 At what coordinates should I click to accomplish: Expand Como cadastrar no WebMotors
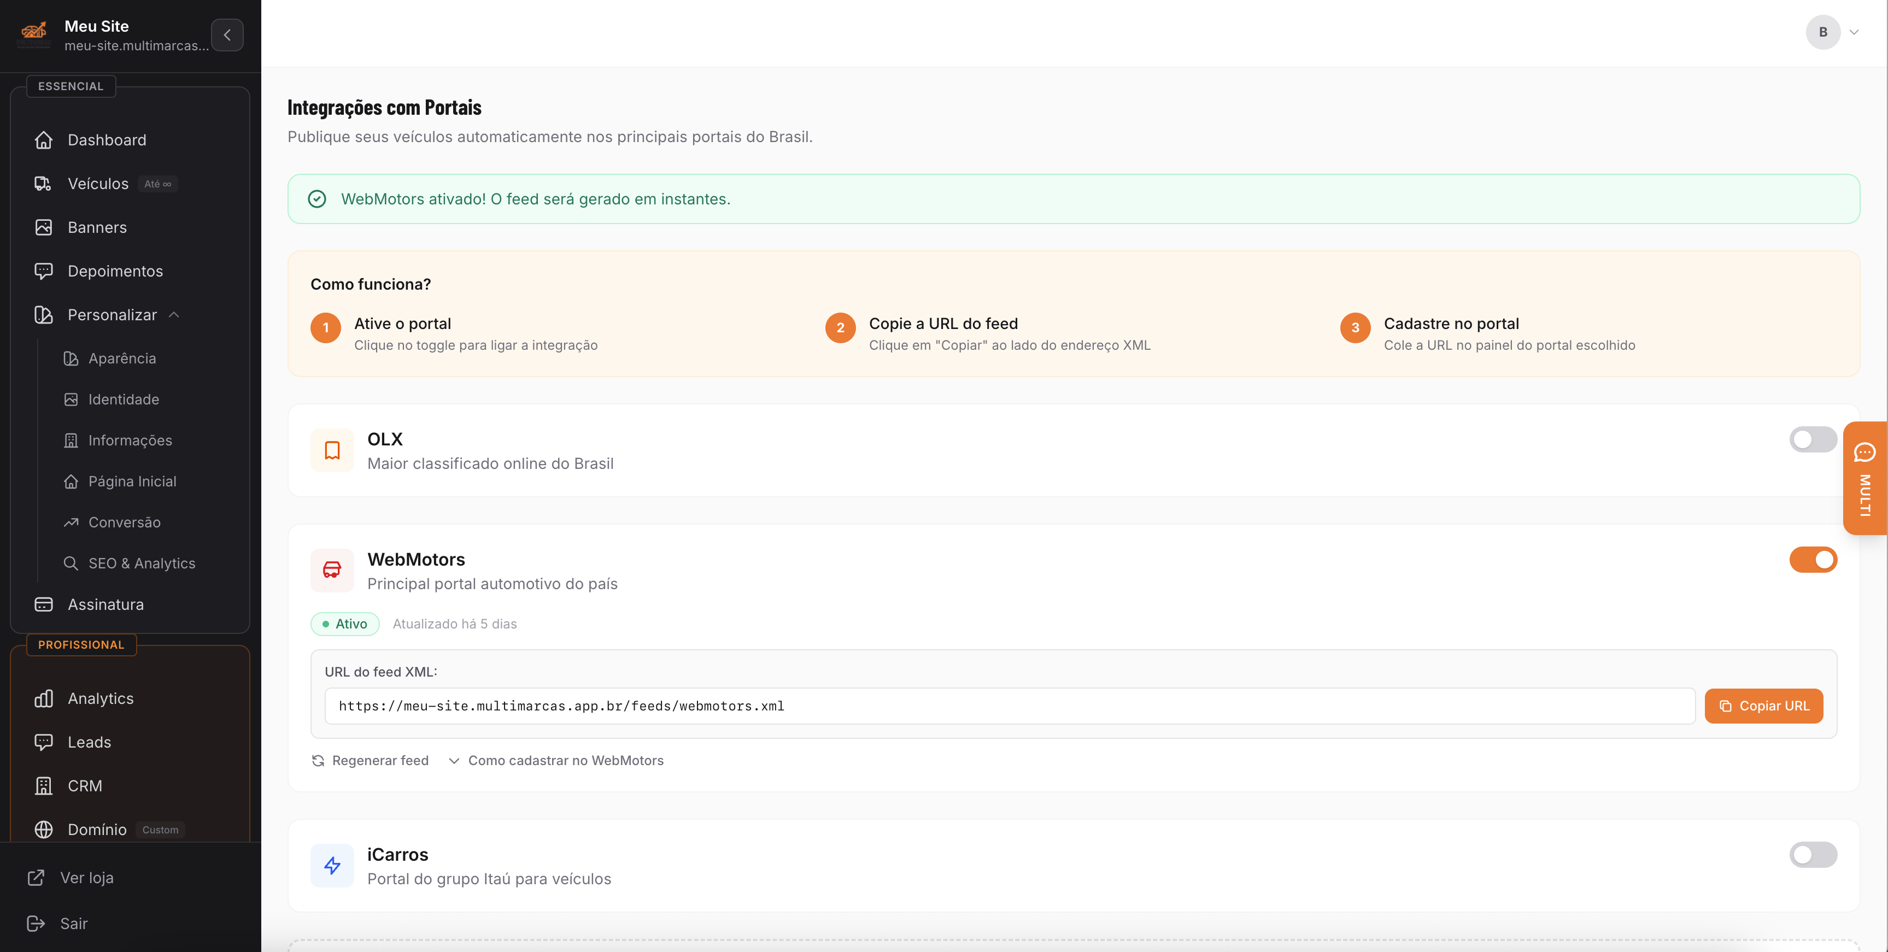click(x=555, y=761)
